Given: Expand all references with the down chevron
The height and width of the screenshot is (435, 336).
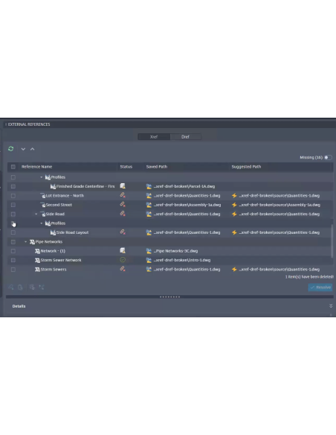Looking at the screenshot, I should pyautogui.click(x=23, y=149).
